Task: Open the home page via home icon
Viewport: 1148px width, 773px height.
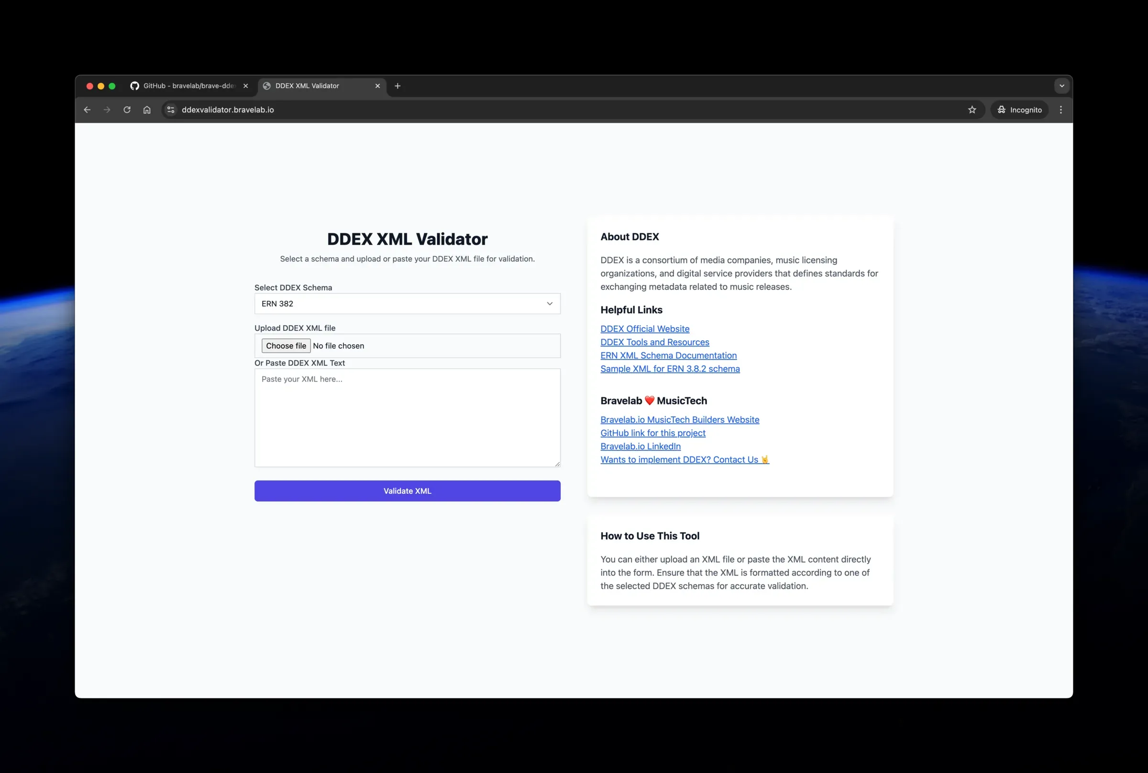Action: click(x=147, y=109)
